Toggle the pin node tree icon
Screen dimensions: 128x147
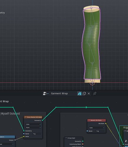95,93
